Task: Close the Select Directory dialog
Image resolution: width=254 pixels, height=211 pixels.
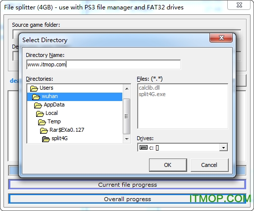Action: pyautogui.click(x=221, y=38)
